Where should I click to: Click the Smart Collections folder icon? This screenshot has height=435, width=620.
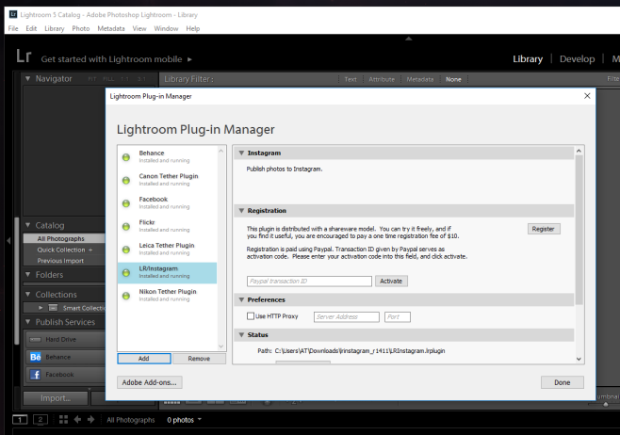53,308
